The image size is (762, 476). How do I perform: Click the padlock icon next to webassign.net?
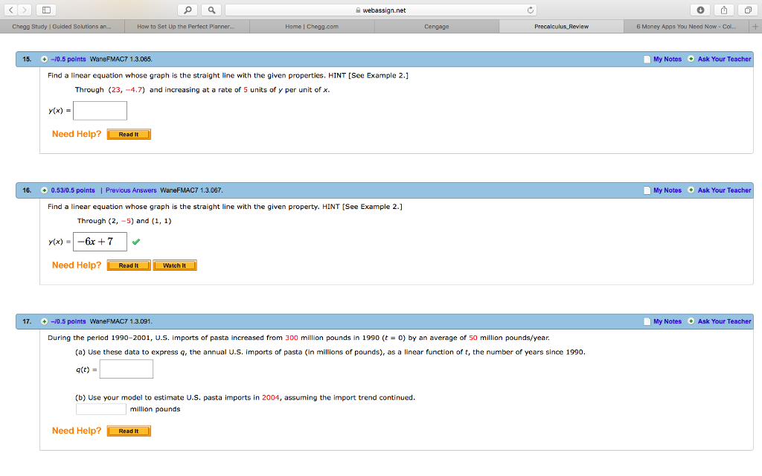point(359,11)
